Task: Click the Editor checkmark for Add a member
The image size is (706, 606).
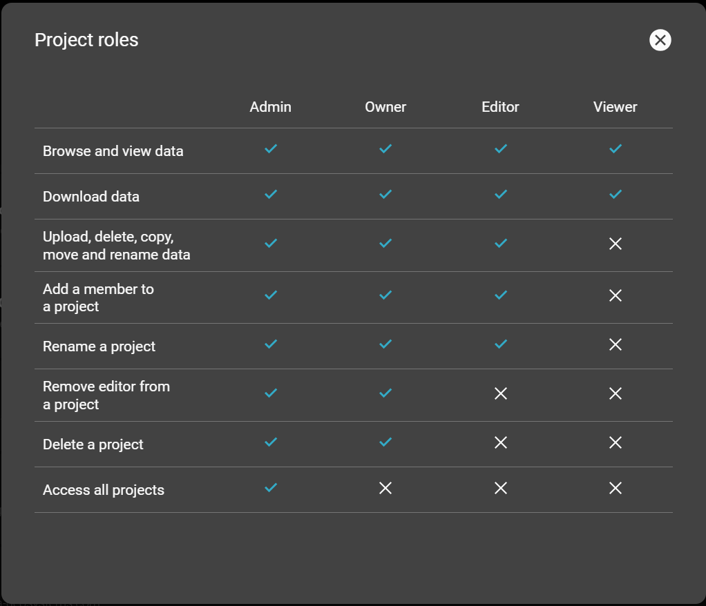Action: tap(501, 295)
